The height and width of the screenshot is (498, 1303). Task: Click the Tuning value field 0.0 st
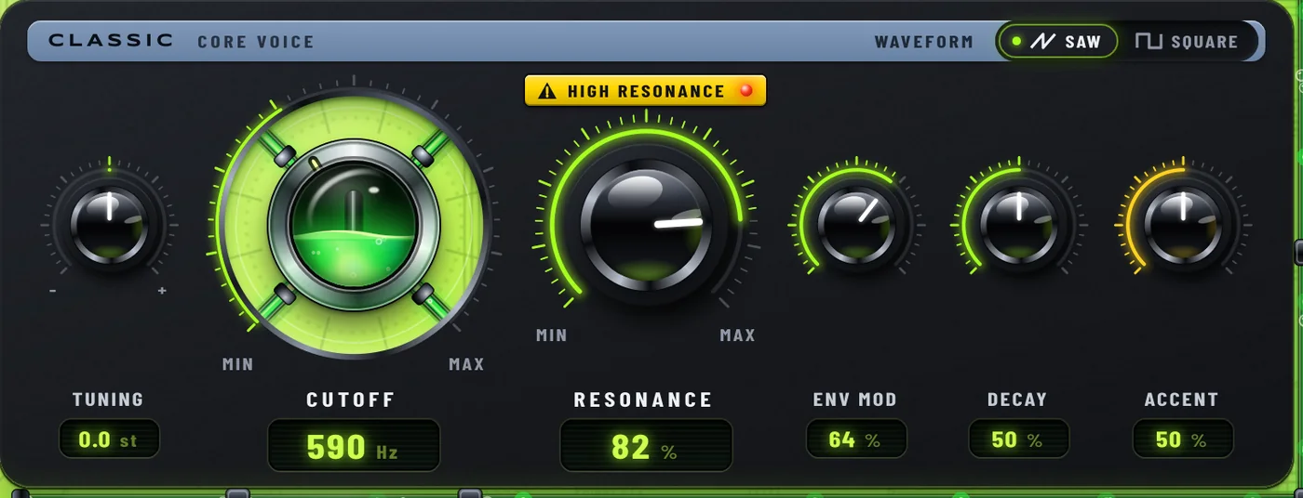click(x=109, y=439)
